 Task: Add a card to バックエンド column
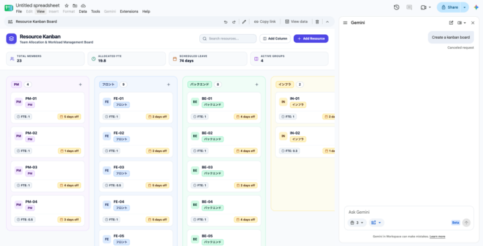[x=256, y=84]
